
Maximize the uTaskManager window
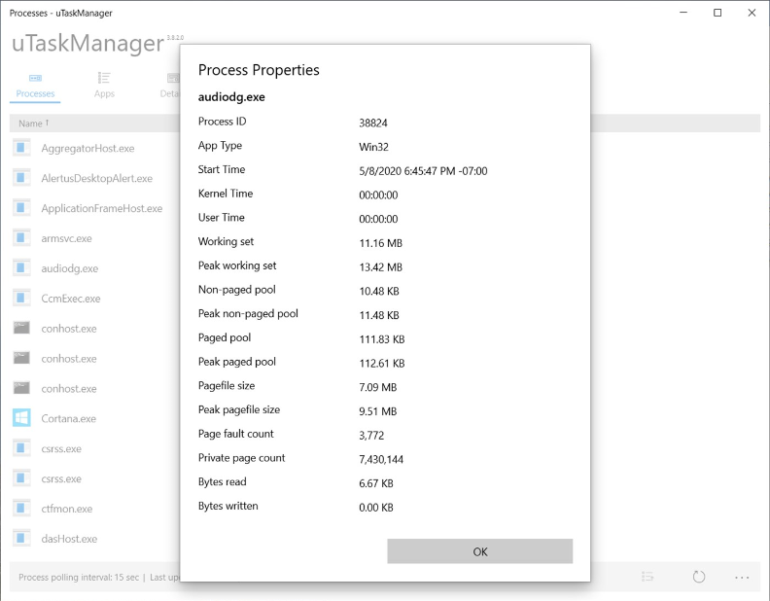pyautogui.click(x=717, y=13)
